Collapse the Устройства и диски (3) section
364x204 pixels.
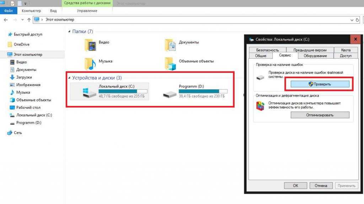coord(69,78)
